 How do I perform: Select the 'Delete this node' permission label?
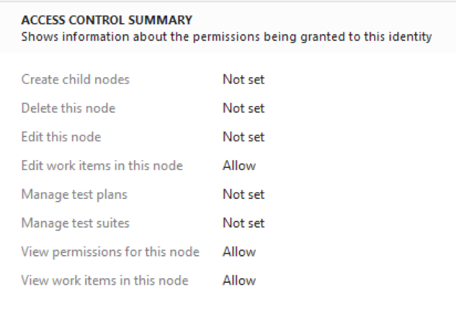click(68, 108)
